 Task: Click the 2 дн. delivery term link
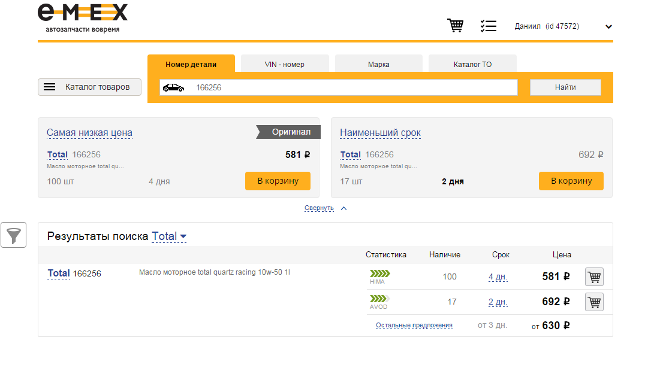[498, 302]
